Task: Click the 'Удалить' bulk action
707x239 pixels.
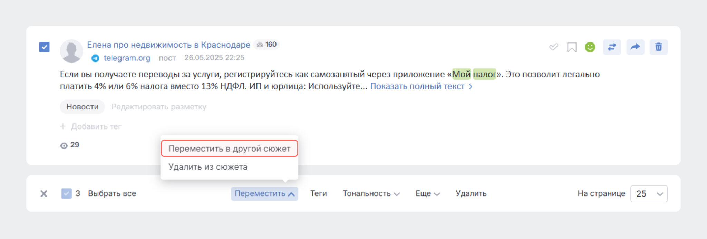Action: [x=471, y=193]
